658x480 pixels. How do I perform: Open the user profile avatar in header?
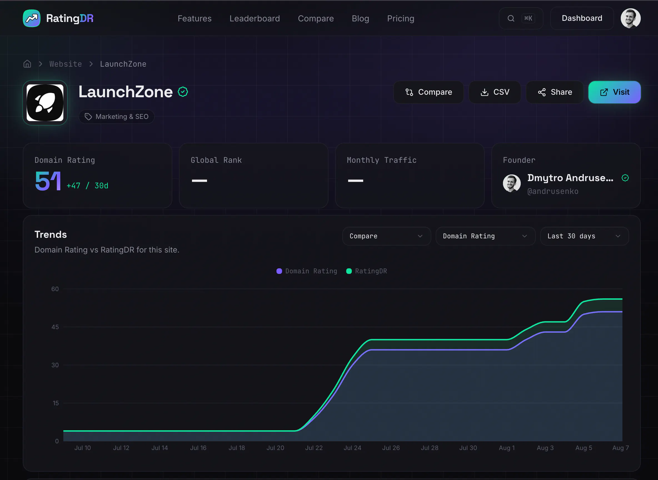630,18
